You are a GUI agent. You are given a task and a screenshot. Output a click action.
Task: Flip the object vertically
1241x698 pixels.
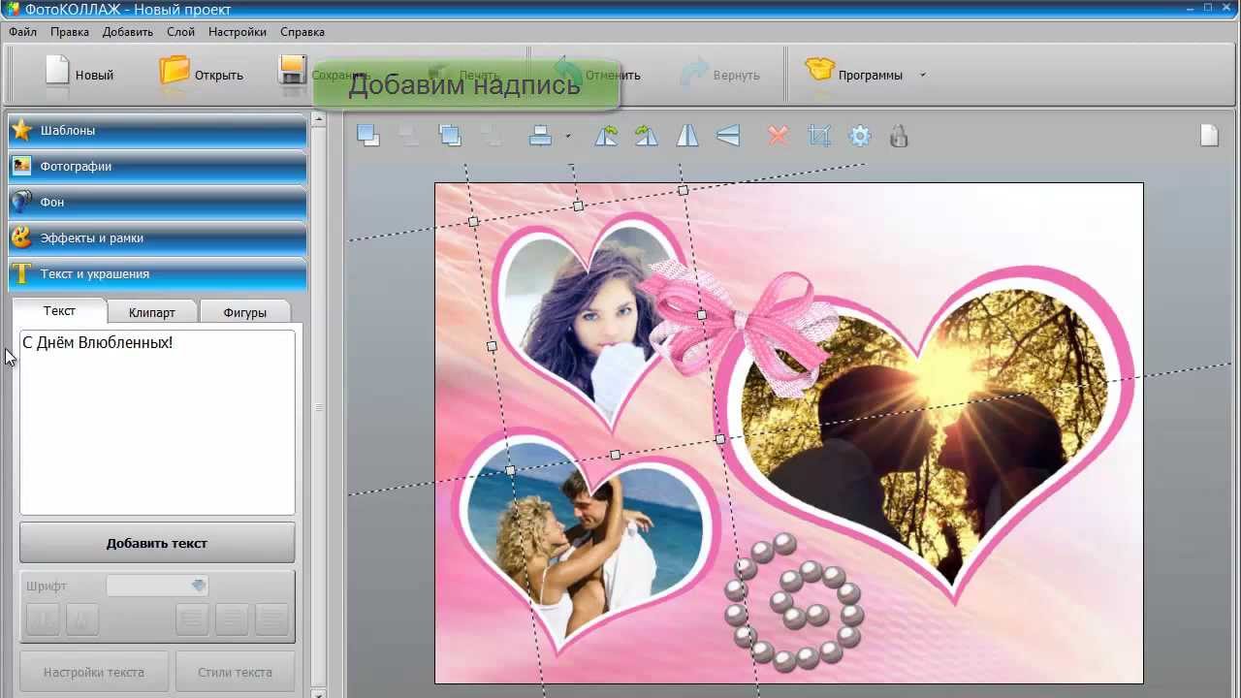tap(728, 136)
